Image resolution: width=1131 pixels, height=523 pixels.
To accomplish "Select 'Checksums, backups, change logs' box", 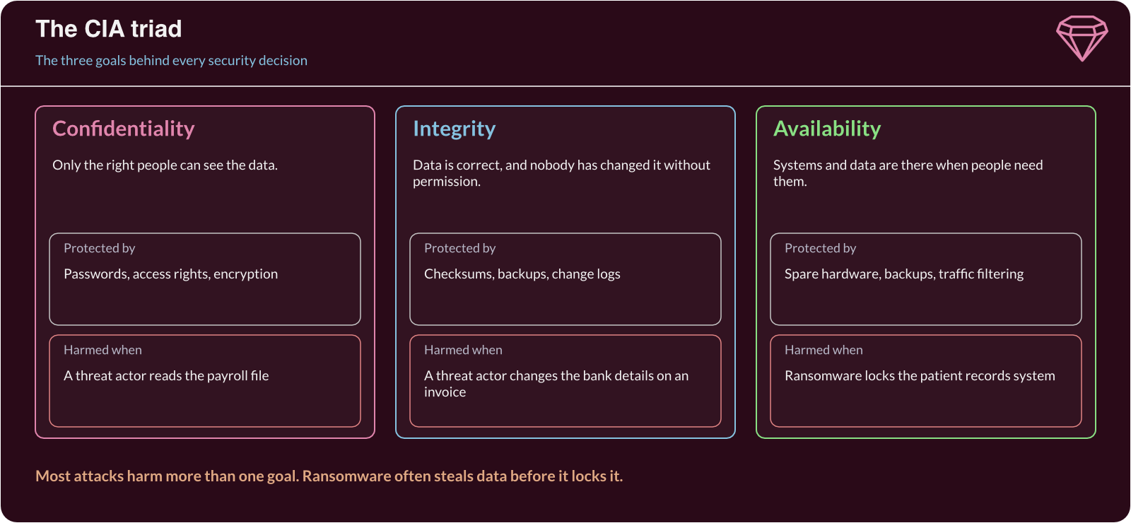I will [565, 279].
